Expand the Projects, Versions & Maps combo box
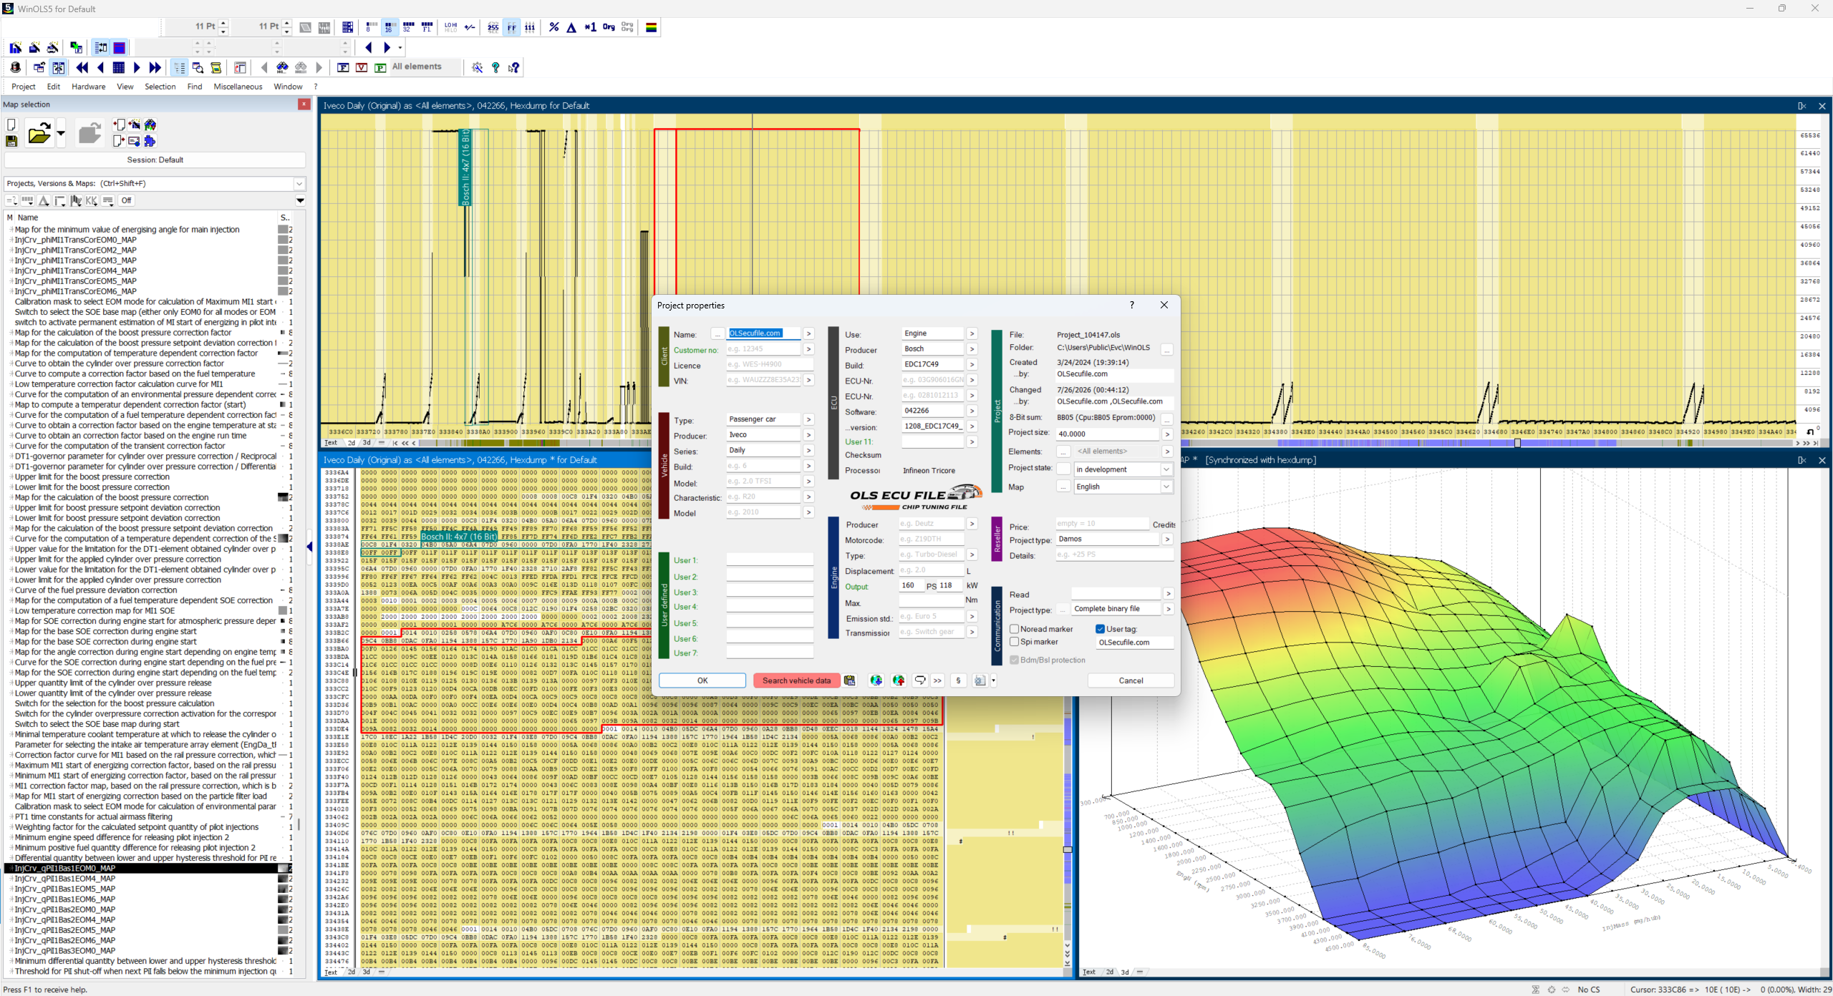This screenshot has width=1833, height=996. (x=299, y=184)
